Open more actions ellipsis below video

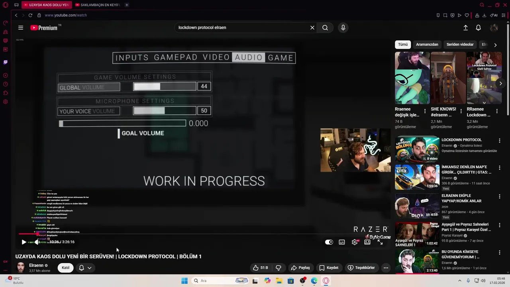click(x=386, y=267)
